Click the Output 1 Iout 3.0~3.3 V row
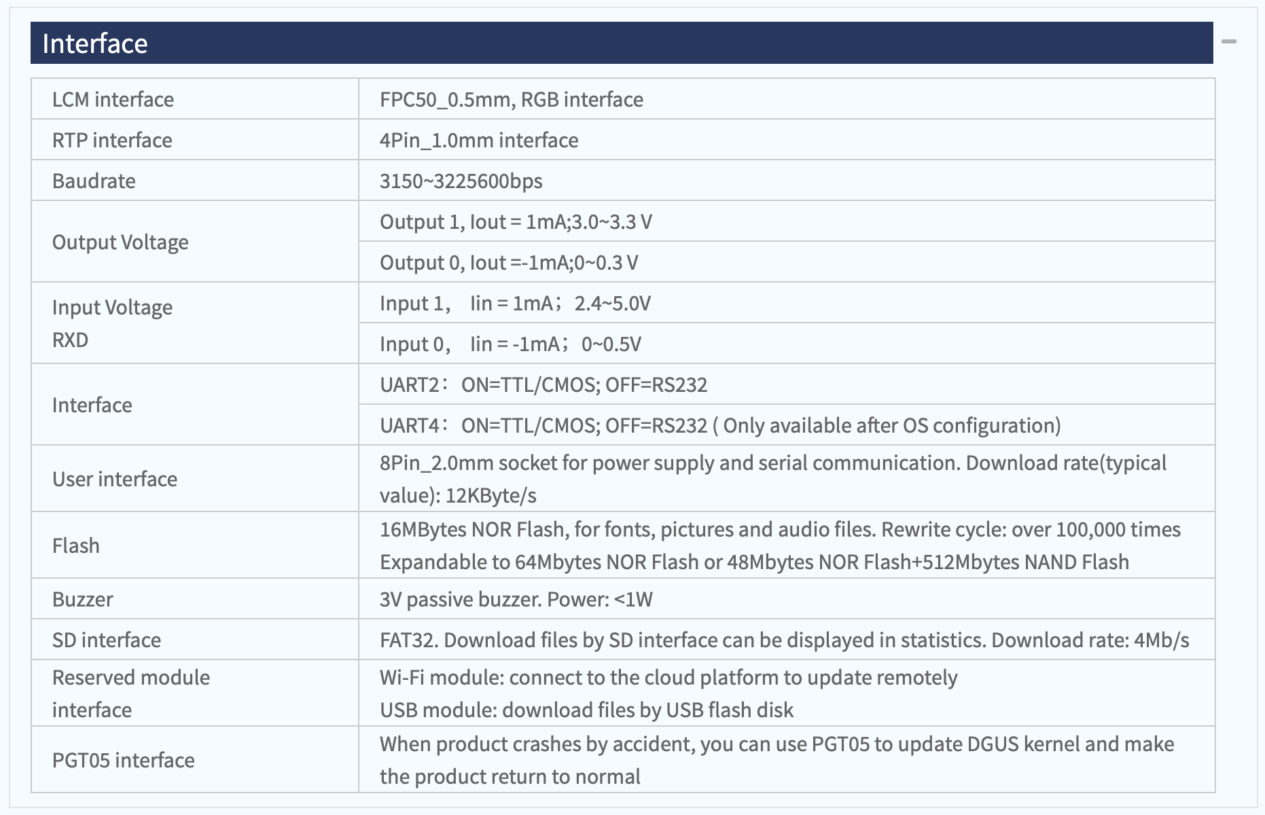The image size is (1265, 815). [x=787, y=221]
